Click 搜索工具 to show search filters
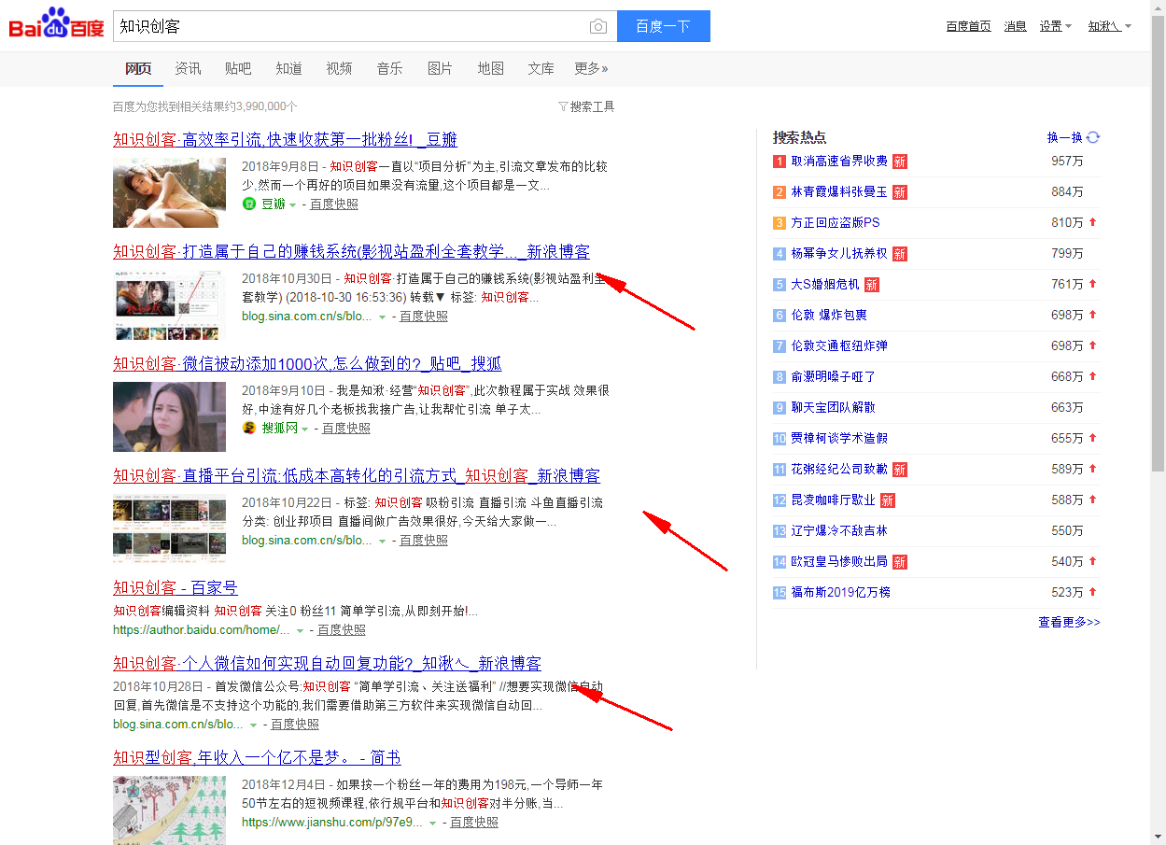Image resolution: width=1166 pixels, height=845 pixels. tap(592, 106)
